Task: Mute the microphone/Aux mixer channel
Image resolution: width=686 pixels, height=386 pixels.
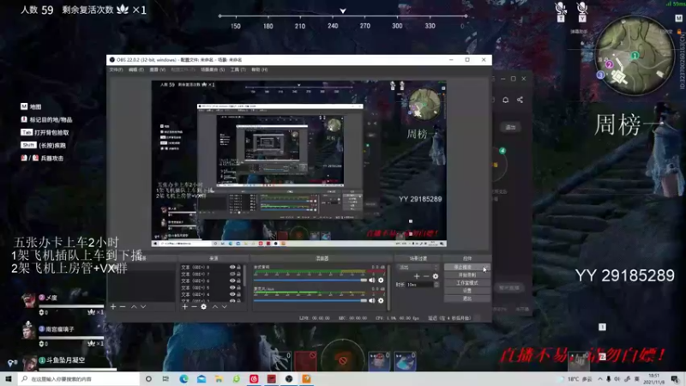Action: click(372, 301)
